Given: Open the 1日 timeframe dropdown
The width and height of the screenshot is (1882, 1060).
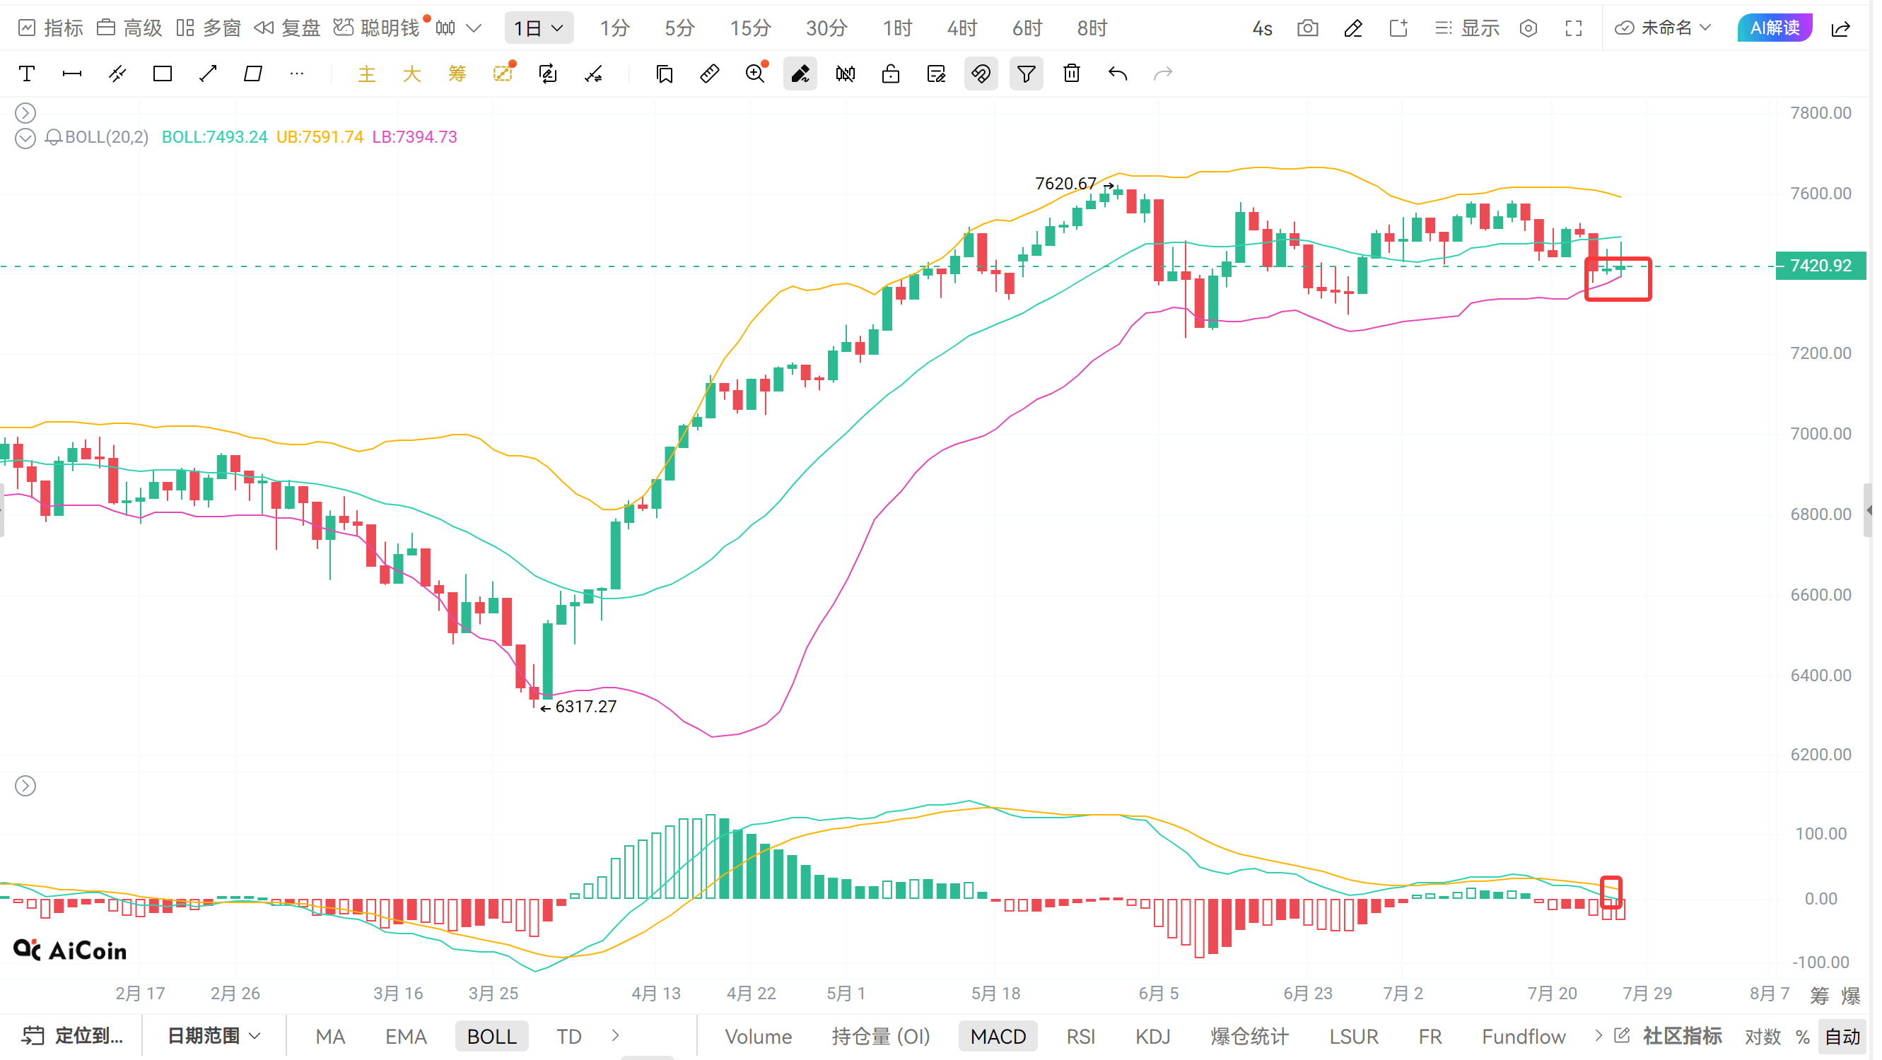Looking at the screenshot, I should tap(539, 28).
